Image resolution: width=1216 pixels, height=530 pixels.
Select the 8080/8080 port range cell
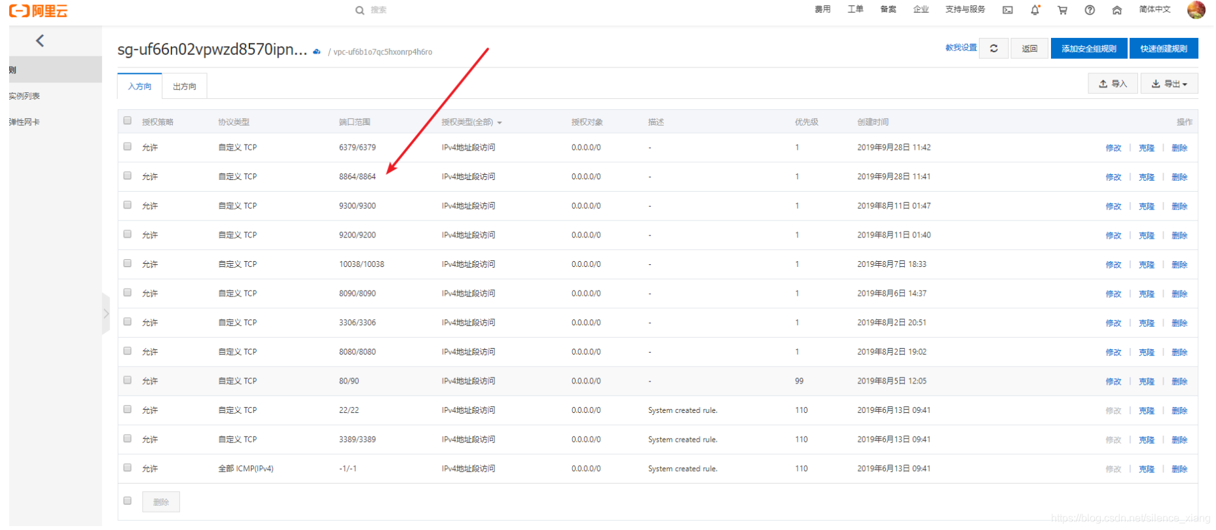point(358,352)
